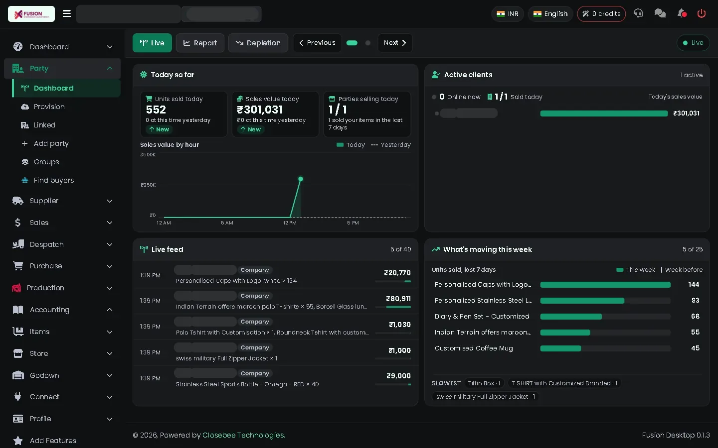Click the Add Features star icon
718x448 pixels.
(18, 441)
